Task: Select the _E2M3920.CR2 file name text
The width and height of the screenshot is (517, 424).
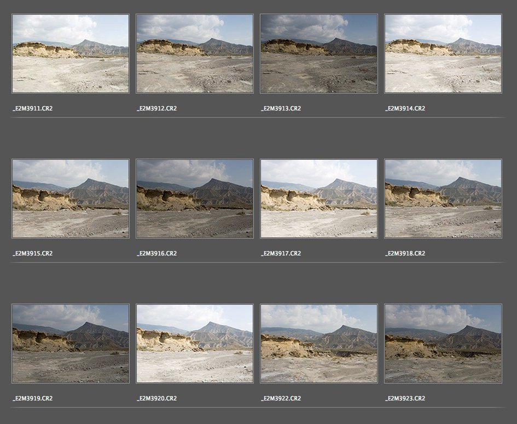Action: [157, 398]
